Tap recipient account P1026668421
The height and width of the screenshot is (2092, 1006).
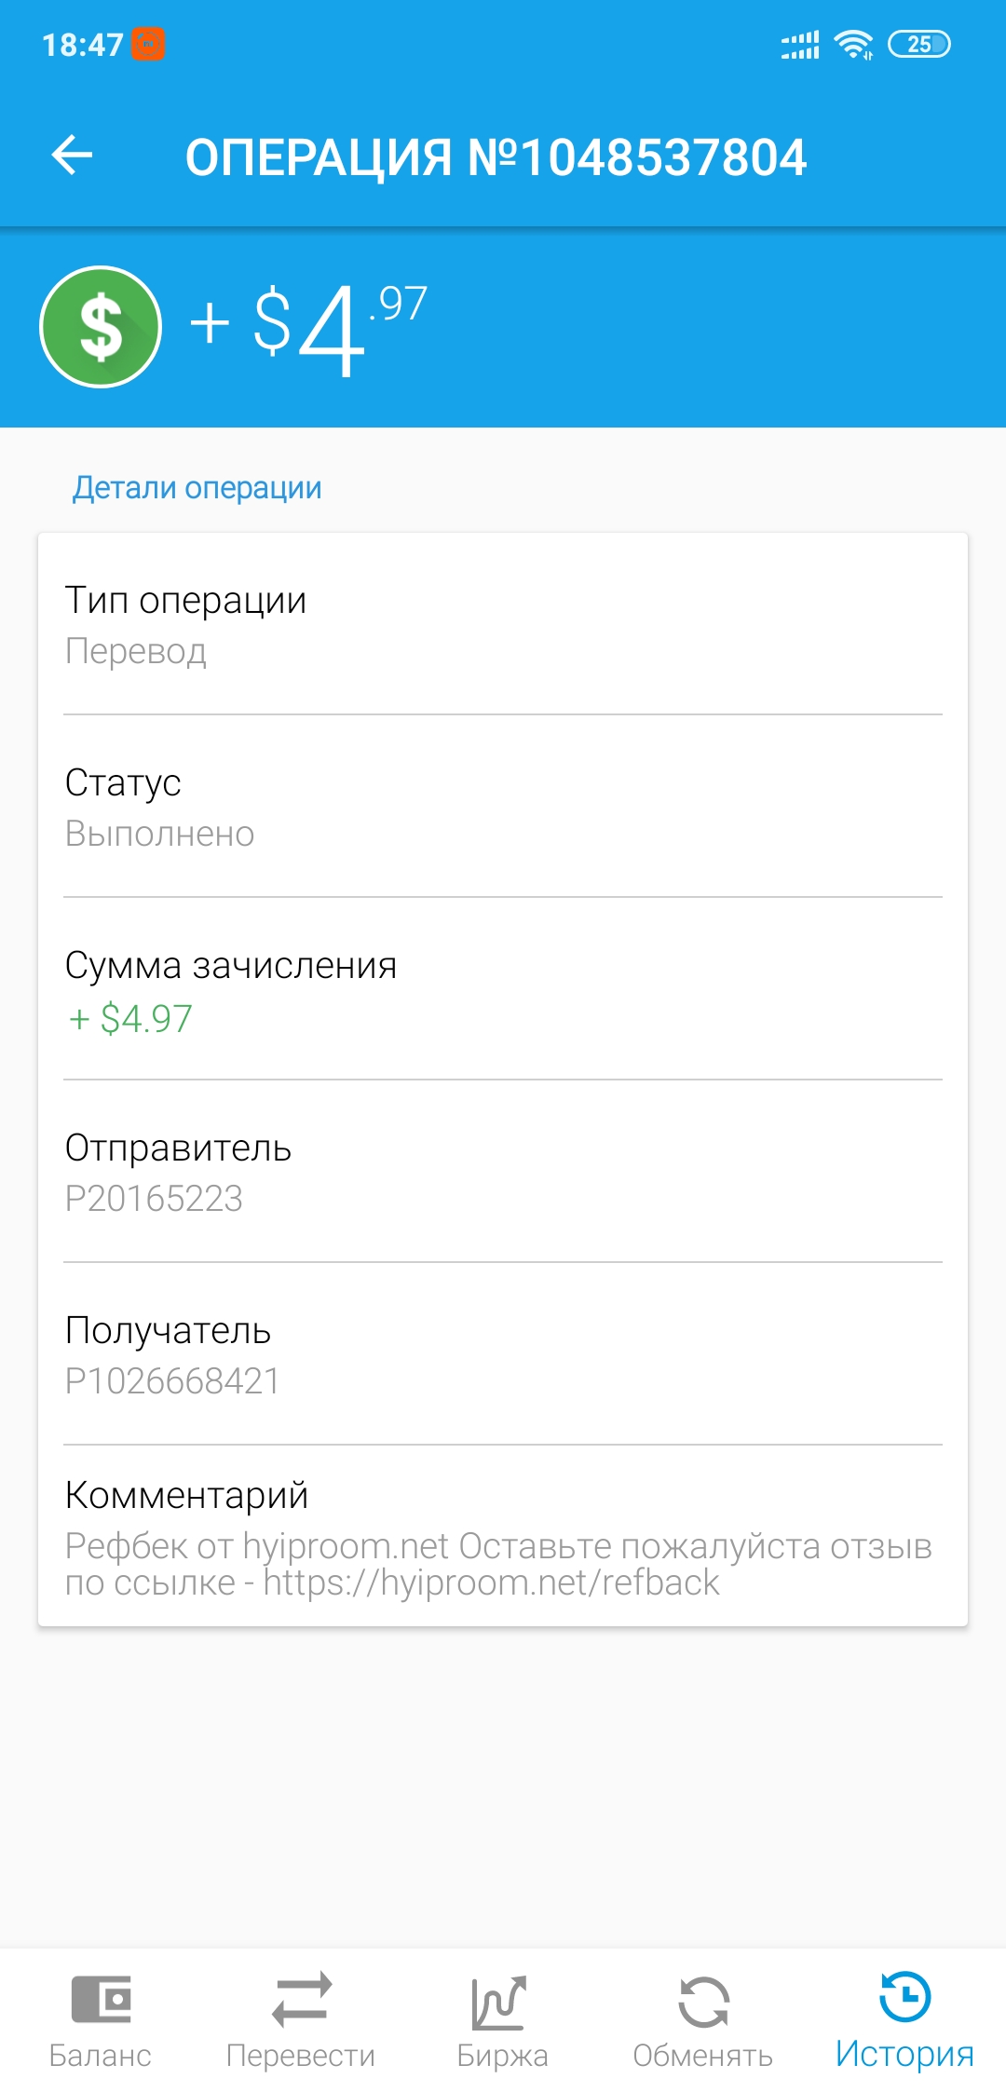click(172, 1380)
